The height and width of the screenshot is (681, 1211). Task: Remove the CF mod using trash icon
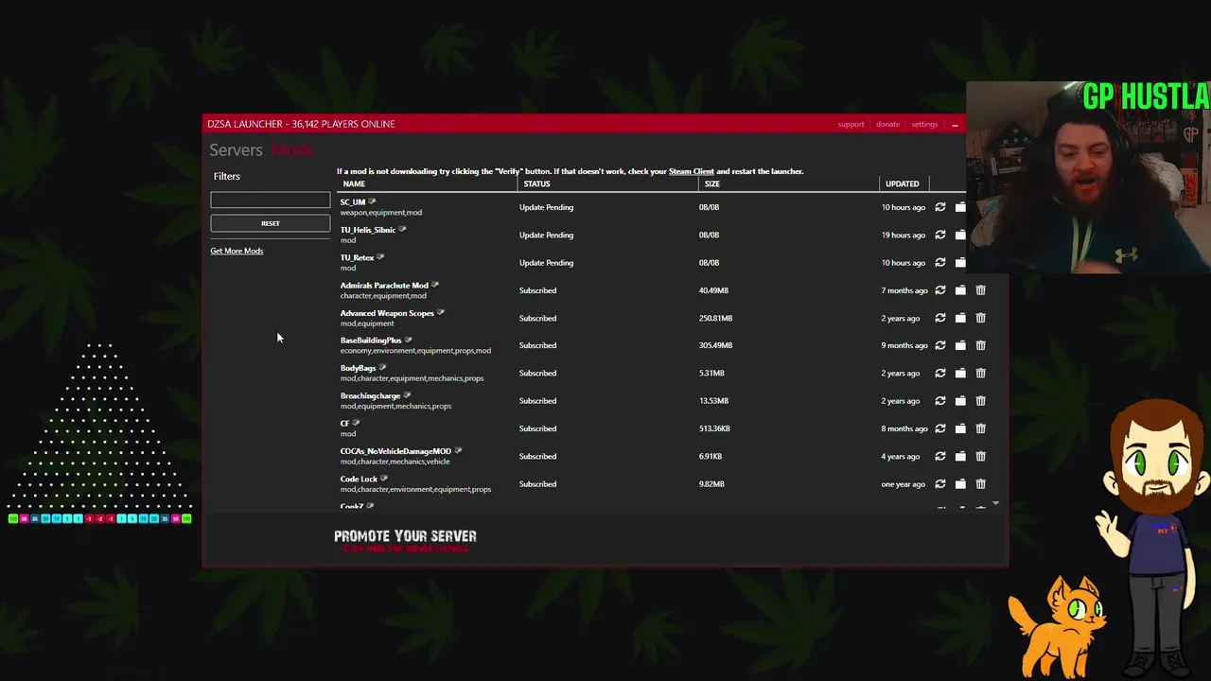point(980,428)
